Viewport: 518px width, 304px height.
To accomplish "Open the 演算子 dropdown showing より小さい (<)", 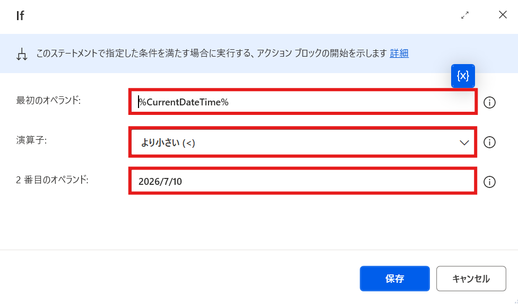I will tap(303, 142).
